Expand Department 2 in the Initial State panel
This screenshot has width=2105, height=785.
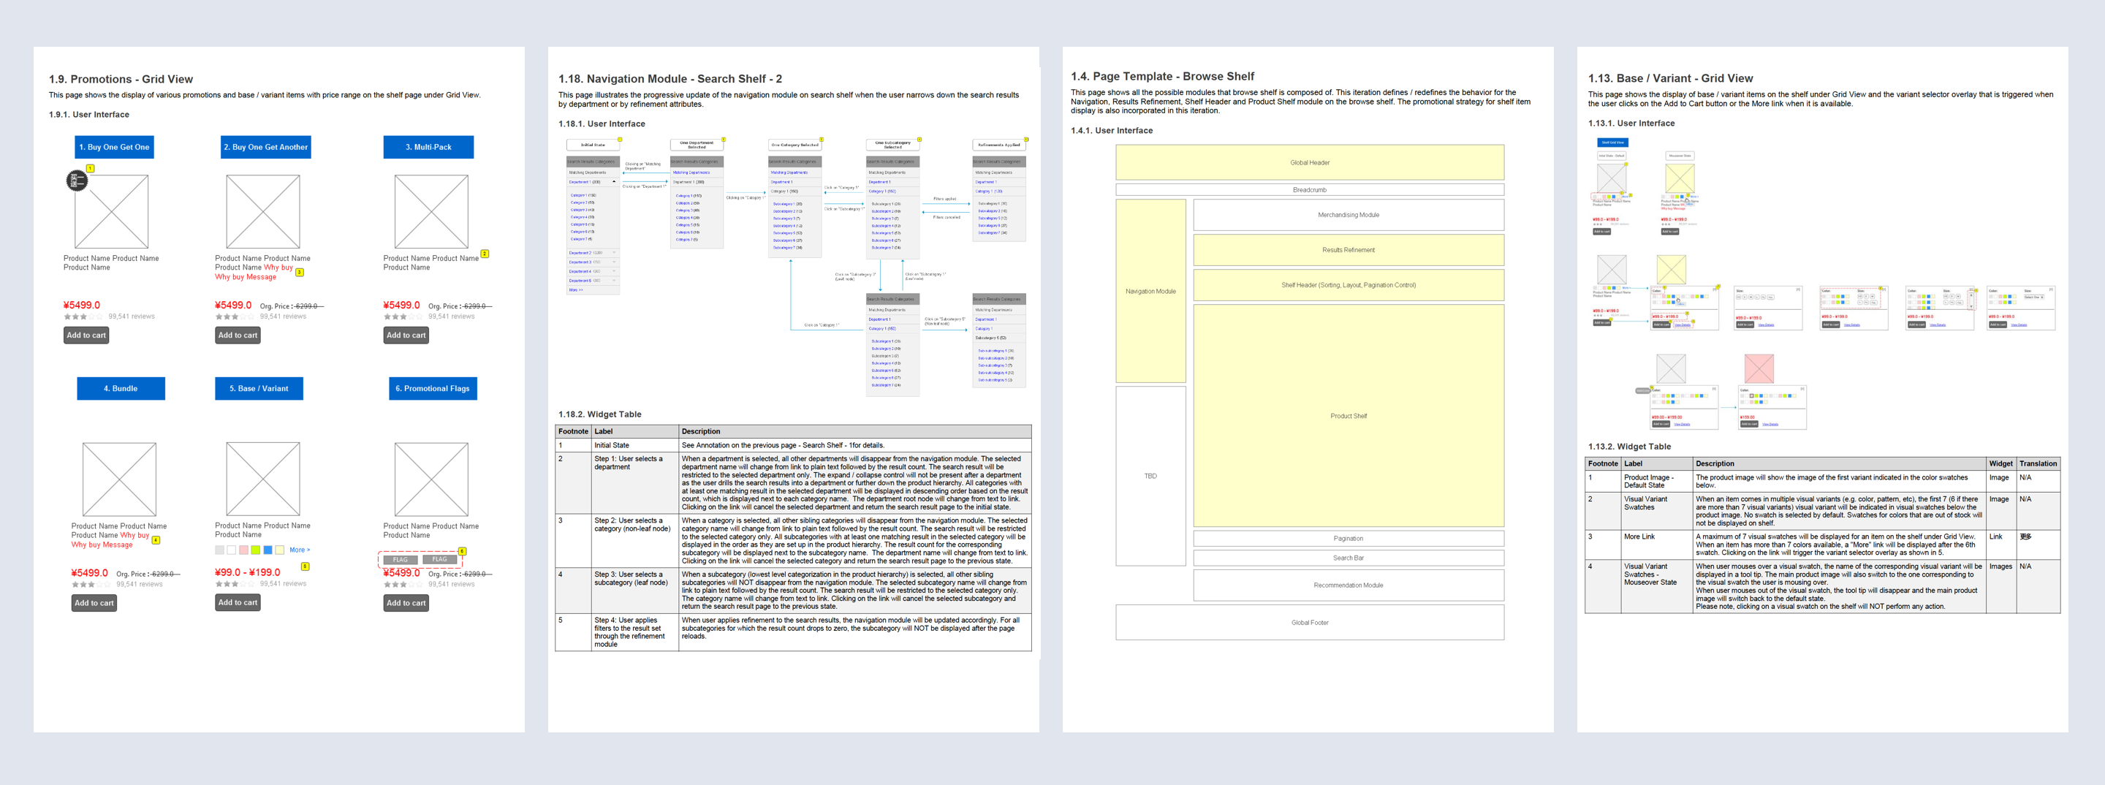[x=614, y=253]
